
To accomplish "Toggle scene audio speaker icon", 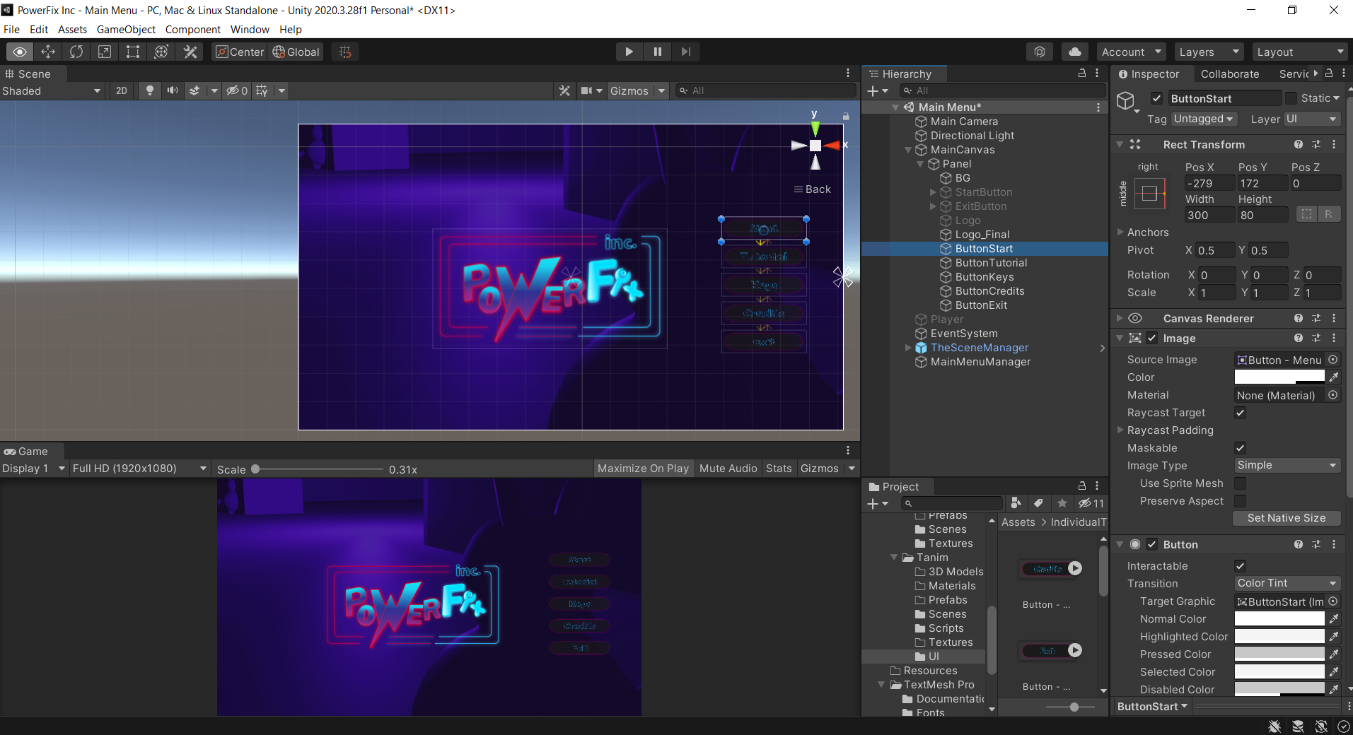I will click(172, 90).
